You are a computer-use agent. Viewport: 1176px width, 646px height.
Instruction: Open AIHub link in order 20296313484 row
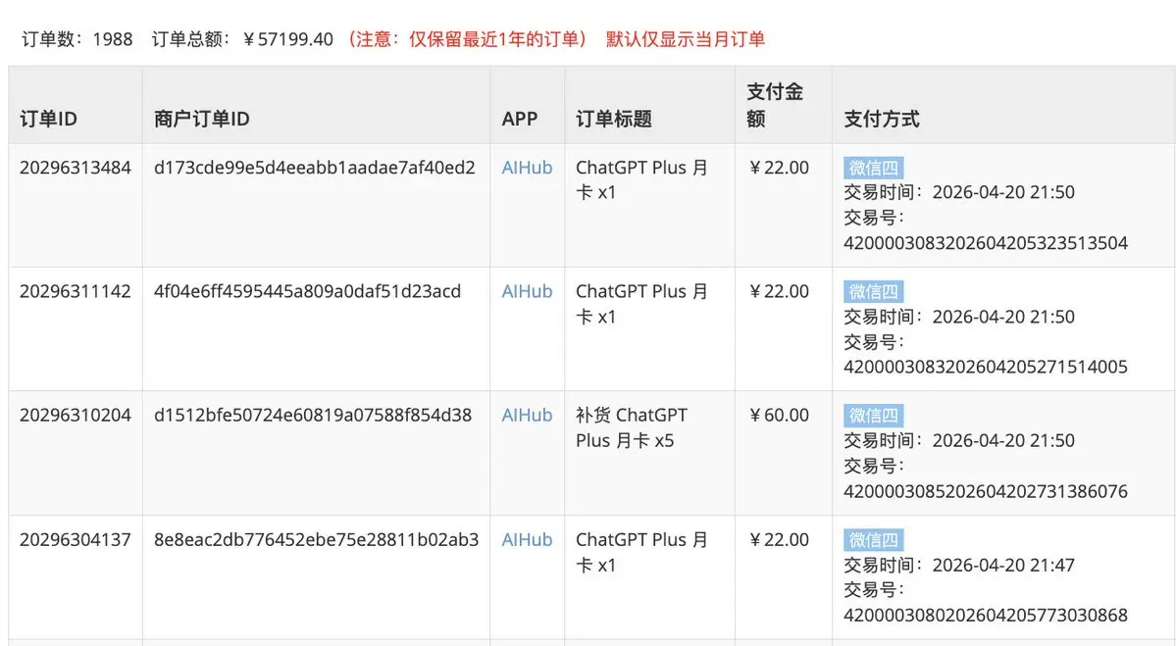527,168
